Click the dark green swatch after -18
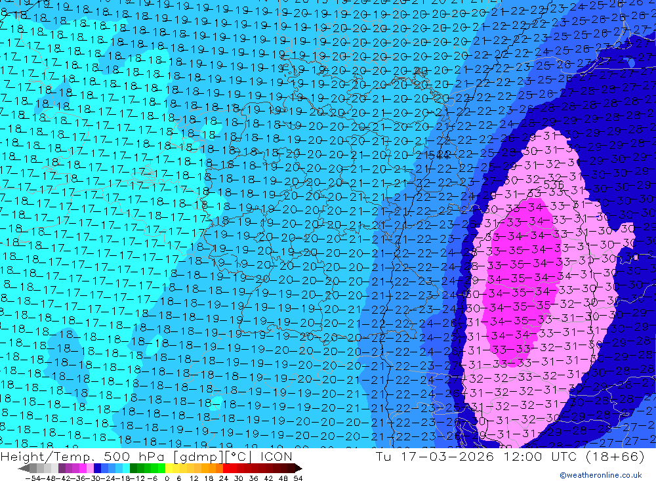 133,468
